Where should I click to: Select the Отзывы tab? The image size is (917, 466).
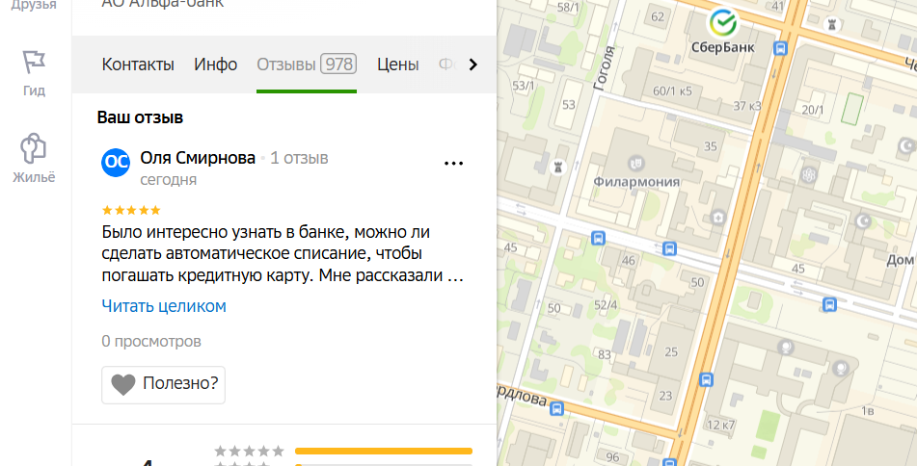pos(307,65)
